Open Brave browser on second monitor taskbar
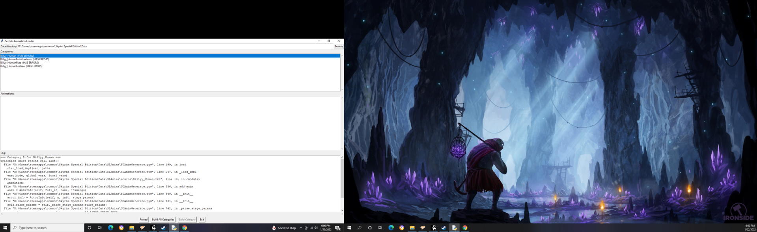This screenshot has height=232, width=757. 401,228
